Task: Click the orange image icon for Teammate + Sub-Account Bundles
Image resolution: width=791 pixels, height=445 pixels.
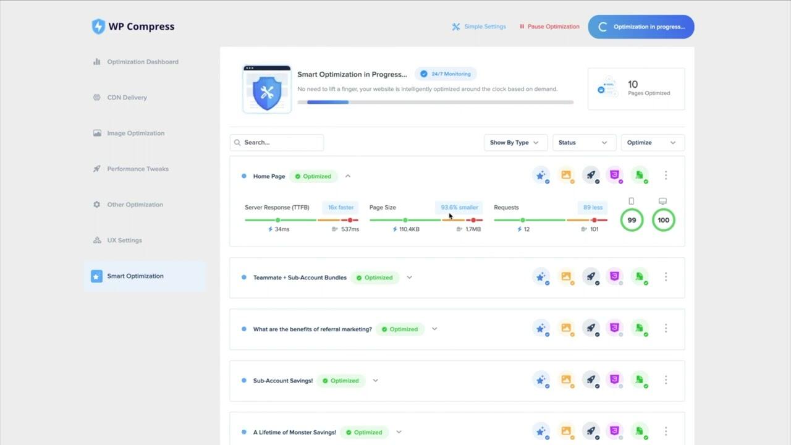Action: click(x=566, y=277)
